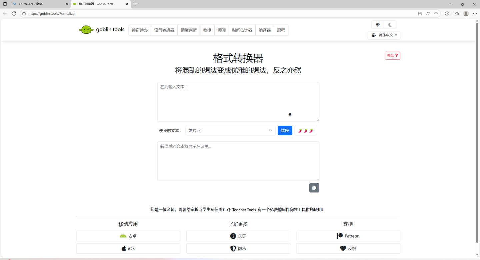
Task: Switch to light theme sun icon
Action: click(378, 25)
